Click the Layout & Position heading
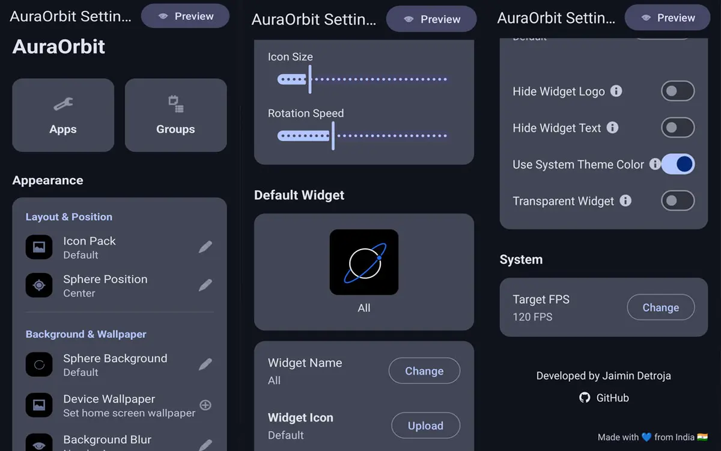 [x=69, y=216]
